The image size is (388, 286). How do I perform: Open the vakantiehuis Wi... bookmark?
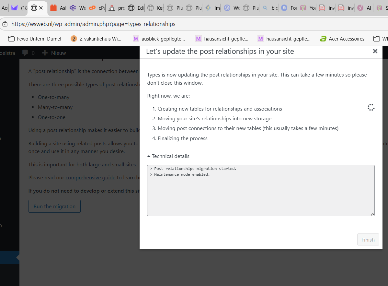(96, 39)
